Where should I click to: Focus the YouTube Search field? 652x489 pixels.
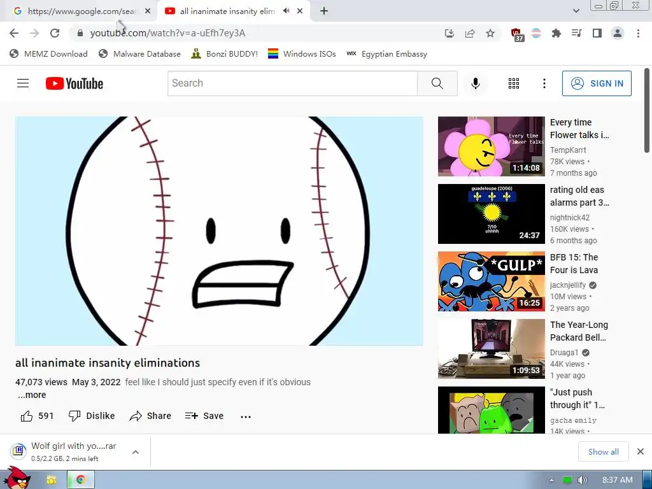tap(292, 83)
